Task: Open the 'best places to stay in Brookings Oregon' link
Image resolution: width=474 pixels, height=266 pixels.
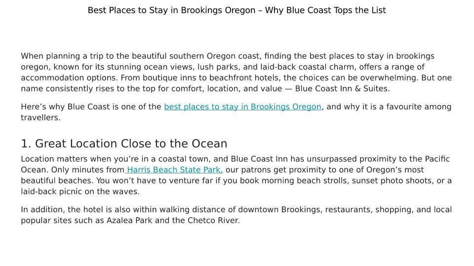Action: click(242, 107)
